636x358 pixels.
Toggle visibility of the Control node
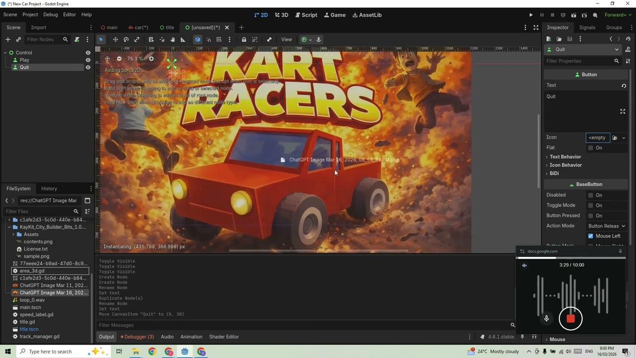click(x=88, y=53)
